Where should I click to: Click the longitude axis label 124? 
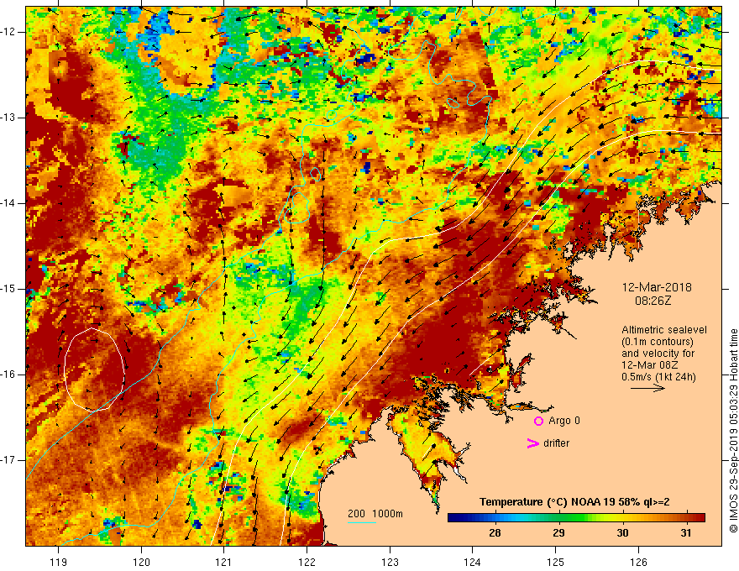pyautogui.click(x=472, y=562)
